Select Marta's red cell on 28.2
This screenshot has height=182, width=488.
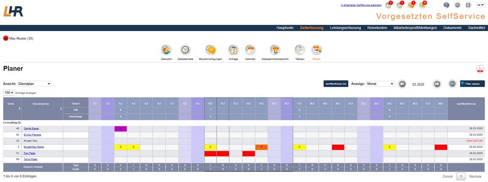441,147
